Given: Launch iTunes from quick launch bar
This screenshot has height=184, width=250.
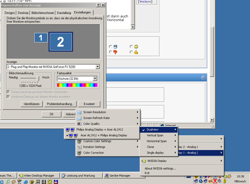Looking at the screenshot, I should coord(8,182).
